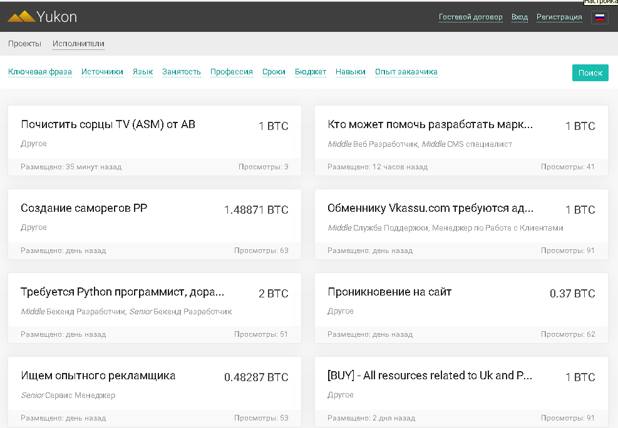618x428 pixels.
Task: Click the Вход login link
Action: click(519, 17)
